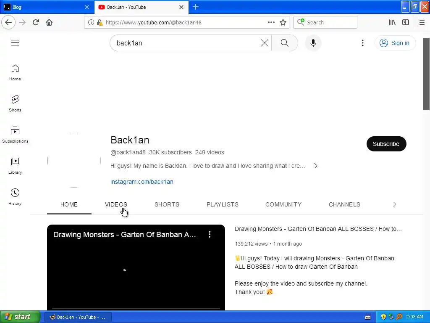Click the 2:03 AM system clock
The height and width of the screenshot is (323, 430).
(414, 317)
